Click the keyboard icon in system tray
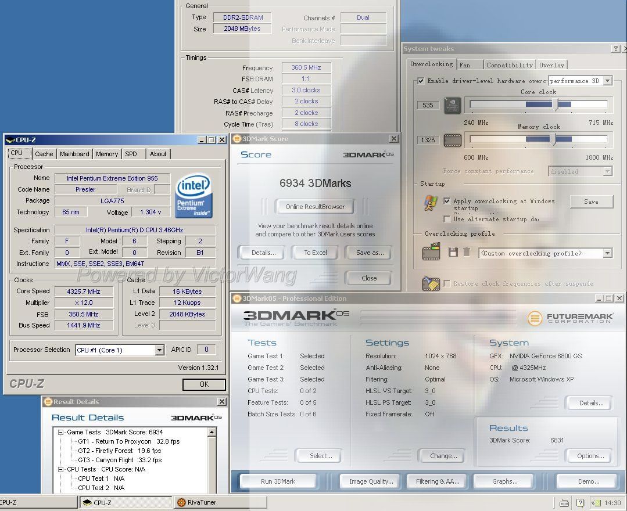This screenshot has height=511, width=627. tap(564, 503)
